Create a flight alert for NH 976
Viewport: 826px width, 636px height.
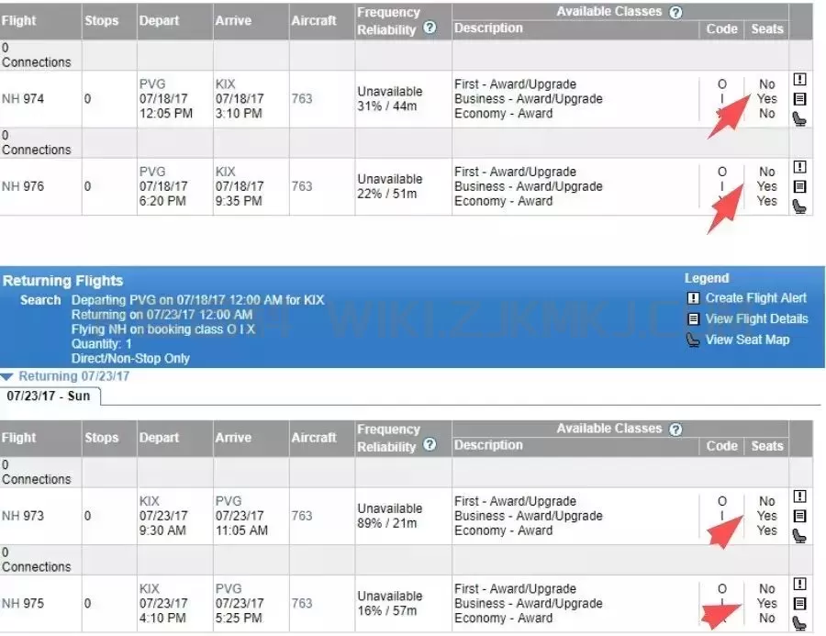(x=799, y=167)
